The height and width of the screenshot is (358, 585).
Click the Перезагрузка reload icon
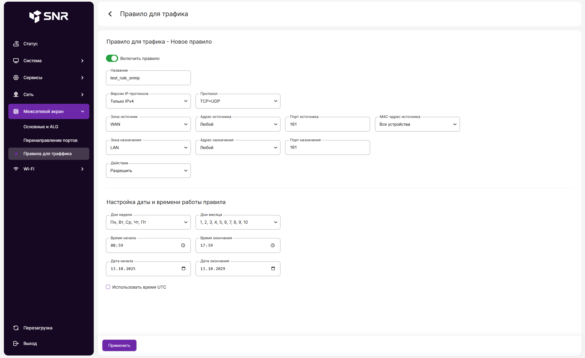16,328
